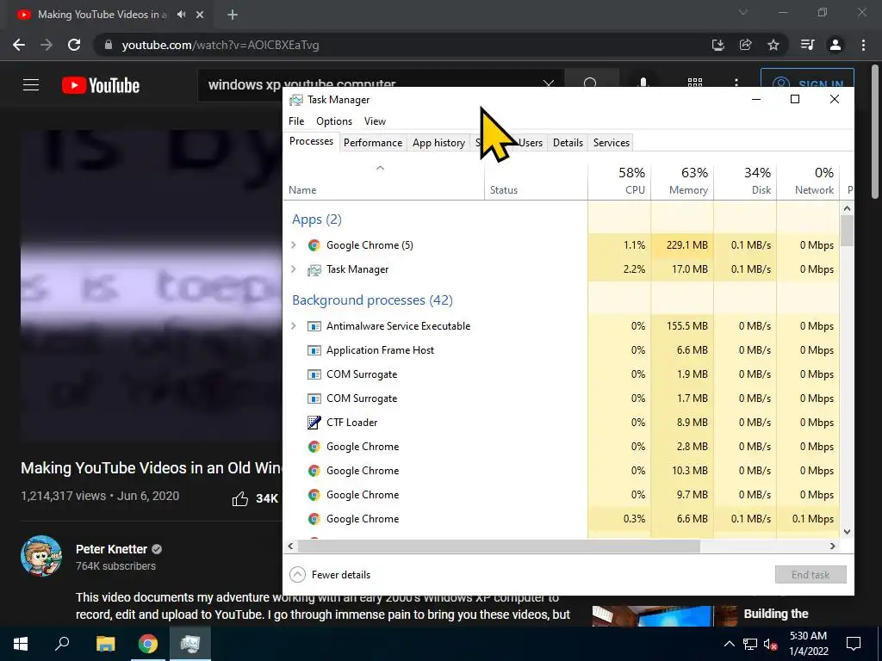Sort processes by Memory column
The width and height of the screenshot is (882, 661).
point(682,181)
